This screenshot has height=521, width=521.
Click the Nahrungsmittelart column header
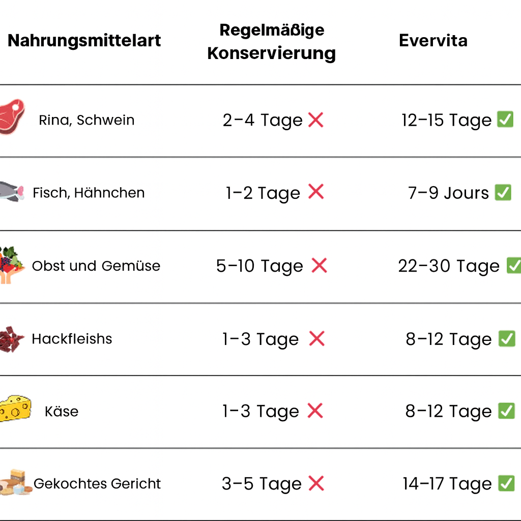tap(84, 41)
